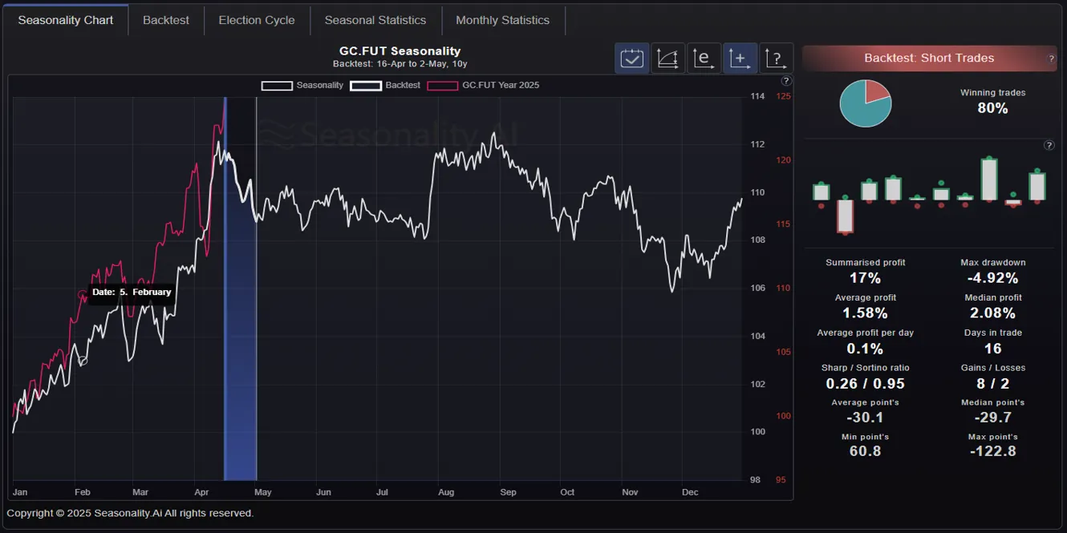
Task: Click the tallest green bar in profit chart
Action: pos(989,178)
